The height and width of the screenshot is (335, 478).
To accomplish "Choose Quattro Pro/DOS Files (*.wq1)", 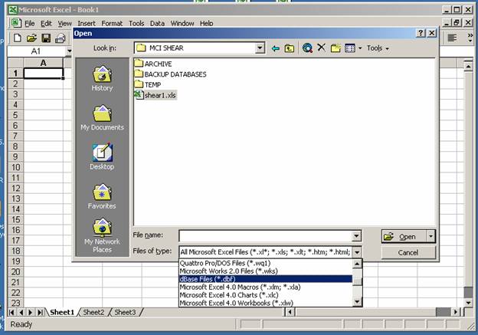I will click(x=265, y=263).
